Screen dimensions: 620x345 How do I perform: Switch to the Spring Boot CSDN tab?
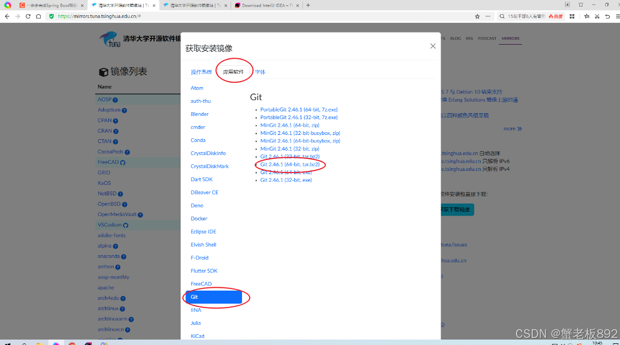click(51, 5)
